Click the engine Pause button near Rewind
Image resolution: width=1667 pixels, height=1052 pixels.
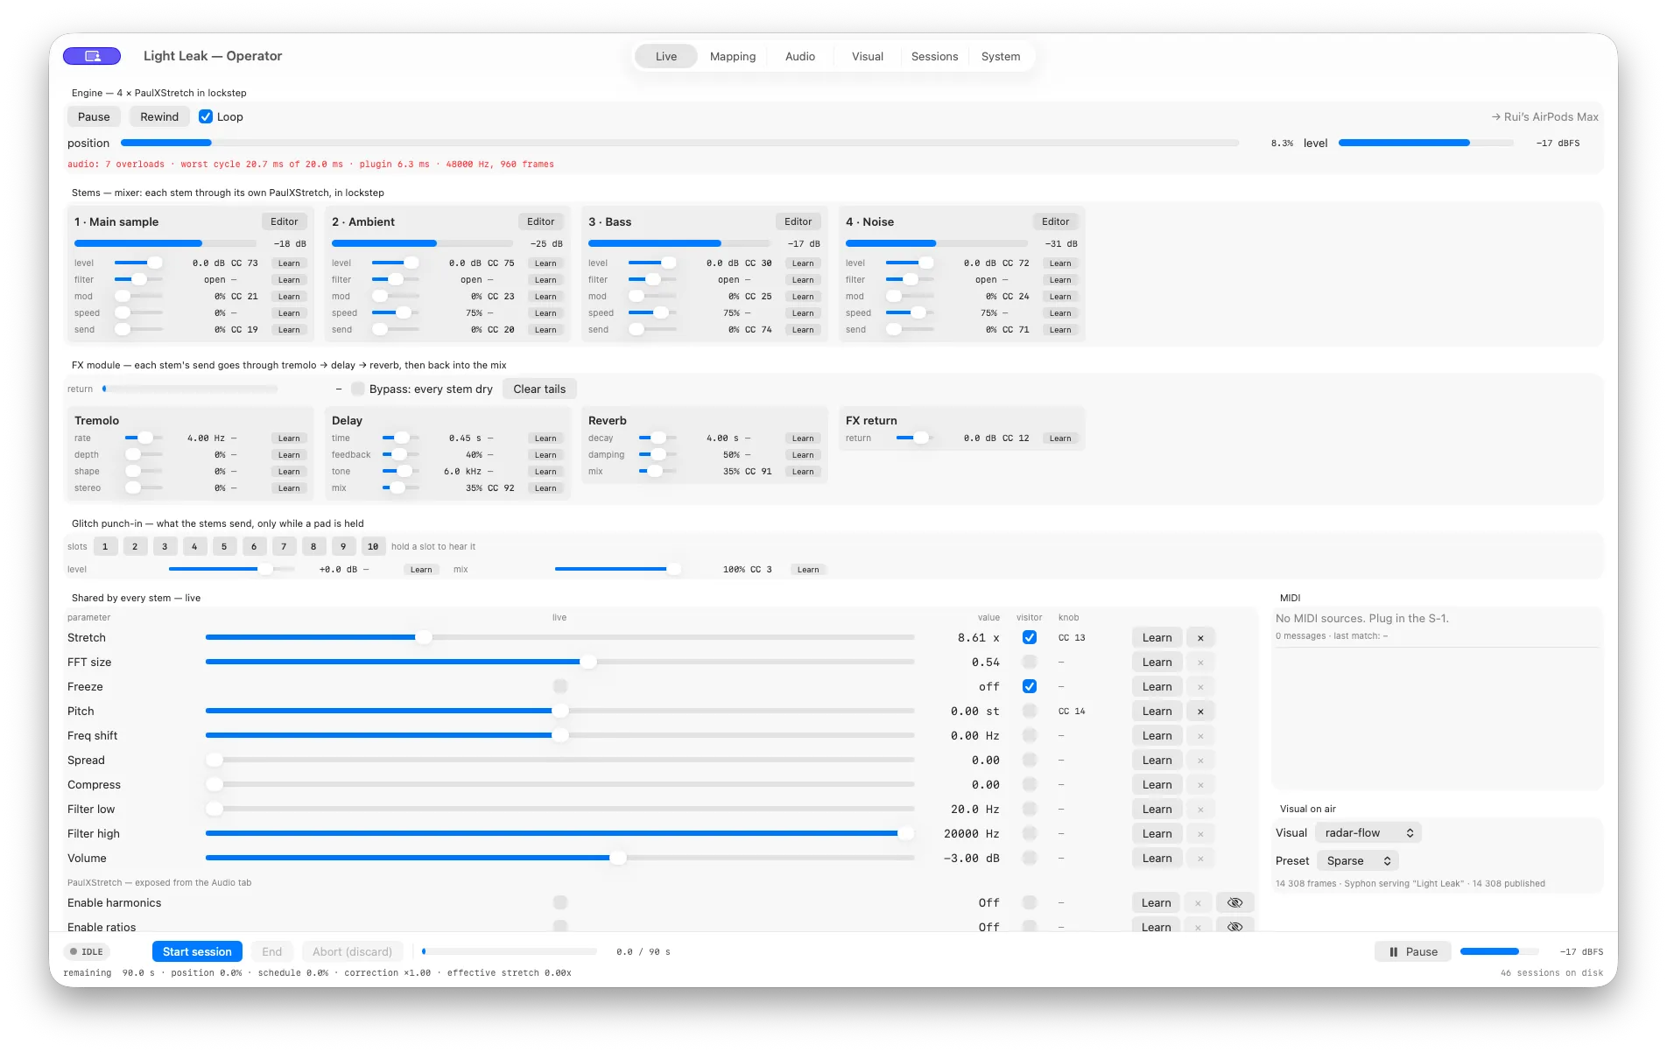[x=94, y=117]
